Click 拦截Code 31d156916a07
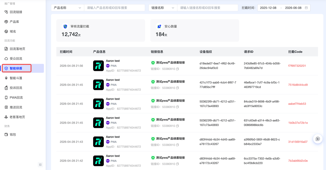The height and width of the screenshot is (170, 326). (298, 142)
